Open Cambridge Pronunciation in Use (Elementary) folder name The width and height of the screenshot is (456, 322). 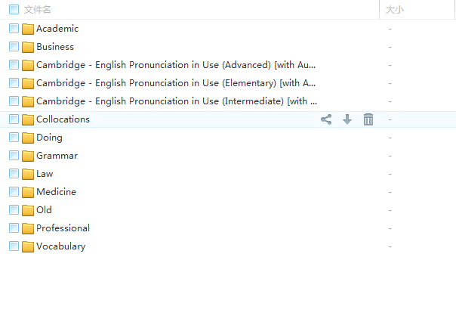176,83
